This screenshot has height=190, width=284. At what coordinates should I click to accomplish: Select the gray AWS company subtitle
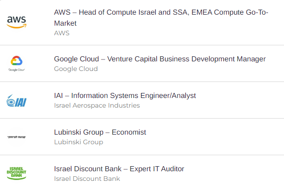pos(62,33)
